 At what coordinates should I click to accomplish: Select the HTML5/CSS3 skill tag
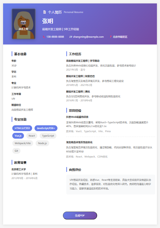[x=22, y=128]
